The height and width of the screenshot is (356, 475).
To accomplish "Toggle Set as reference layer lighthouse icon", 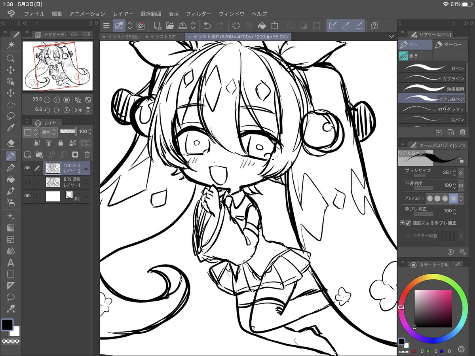I will click(49, 143).
